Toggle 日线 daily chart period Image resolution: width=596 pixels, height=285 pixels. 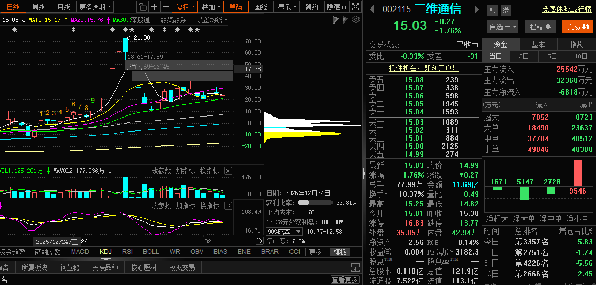pos(14,7)
